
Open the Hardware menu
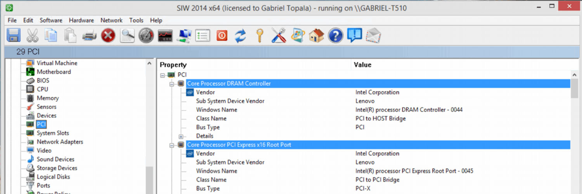tap(81, 20)
